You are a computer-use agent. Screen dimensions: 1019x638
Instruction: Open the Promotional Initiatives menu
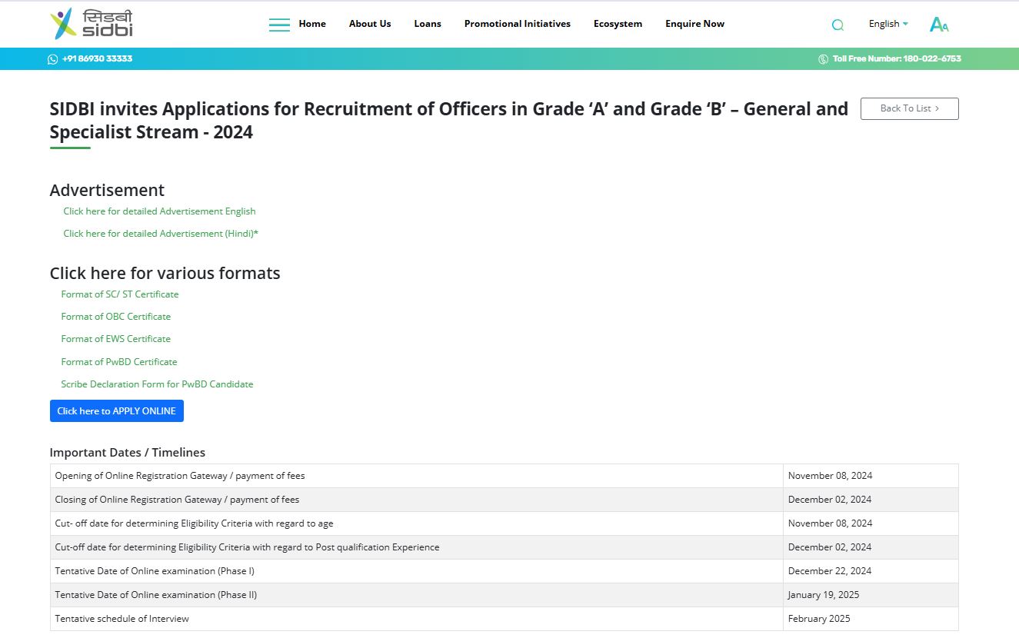tap(517, 24)
